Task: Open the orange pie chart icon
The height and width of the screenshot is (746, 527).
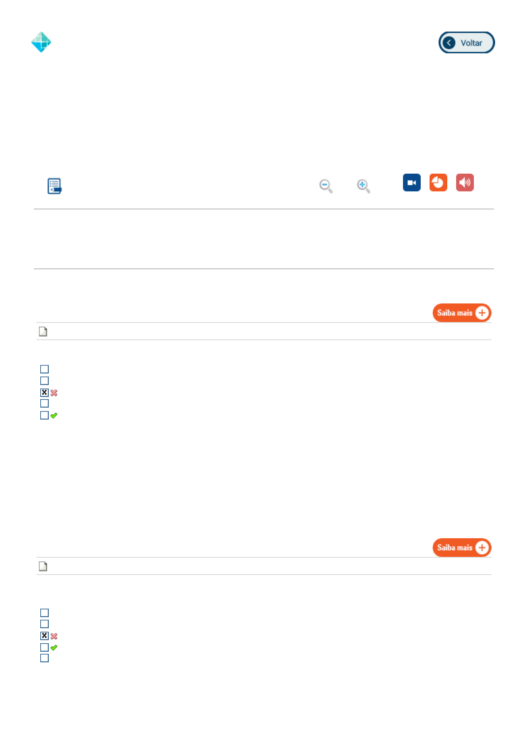Action: (438, 183)
